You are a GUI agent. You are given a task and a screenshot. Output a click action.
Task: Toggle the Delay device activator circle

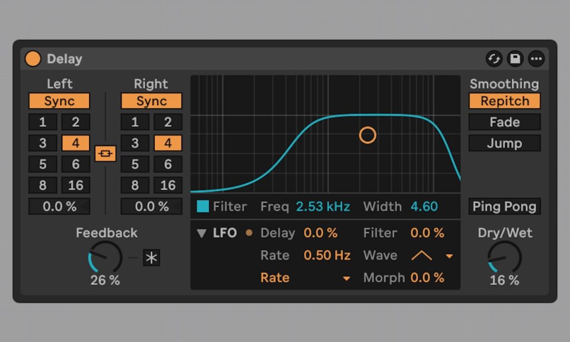pos(32,58)
